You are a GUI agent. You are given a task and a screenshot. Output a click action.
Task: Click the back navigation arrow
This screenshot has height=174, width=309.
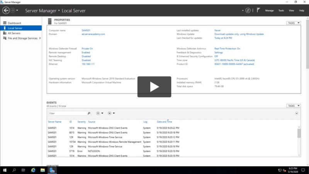click(x=6, y=10)
